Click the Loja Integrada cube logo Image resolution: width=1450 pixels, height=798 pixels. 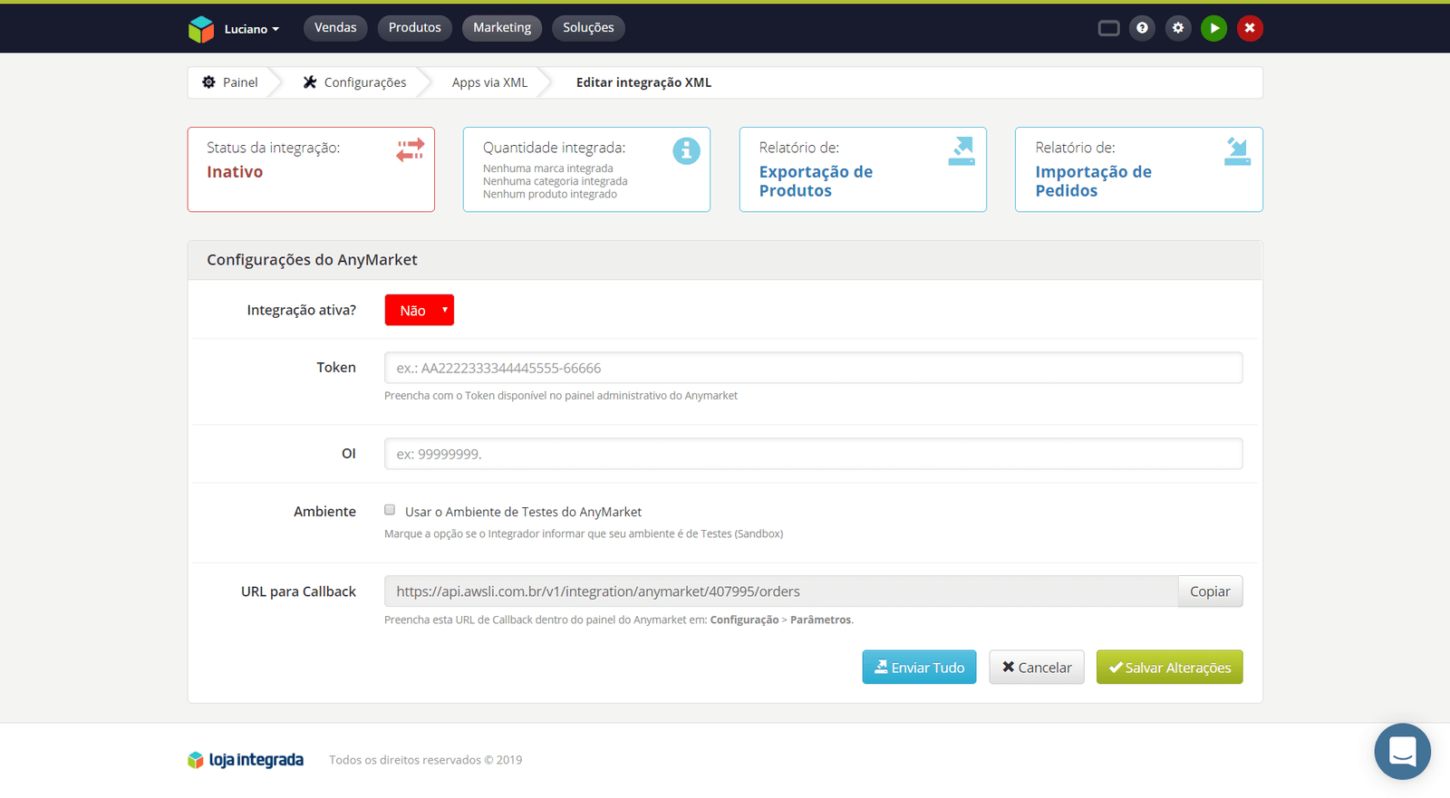(x=200, y=29)
